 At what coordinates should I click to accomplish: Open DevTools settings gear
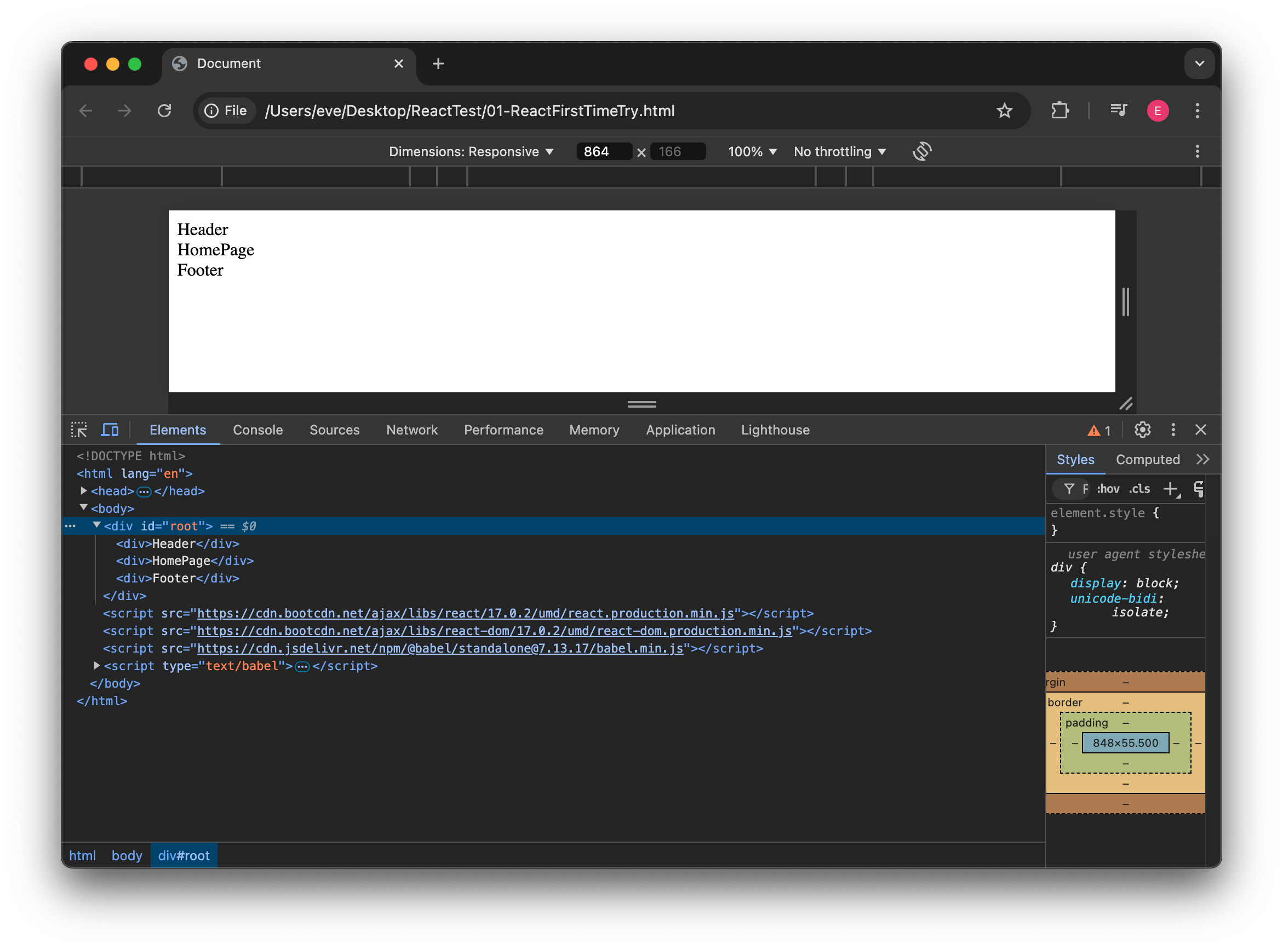pyautogui.click(x=1142, y=430)
